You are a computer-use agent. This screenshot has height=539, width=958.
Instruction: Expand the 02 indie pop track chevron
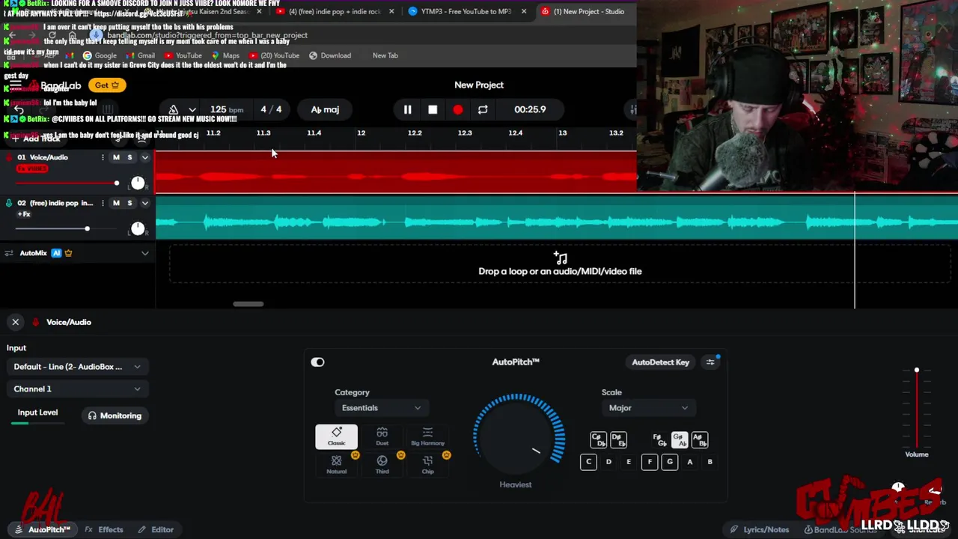(145, 203)
